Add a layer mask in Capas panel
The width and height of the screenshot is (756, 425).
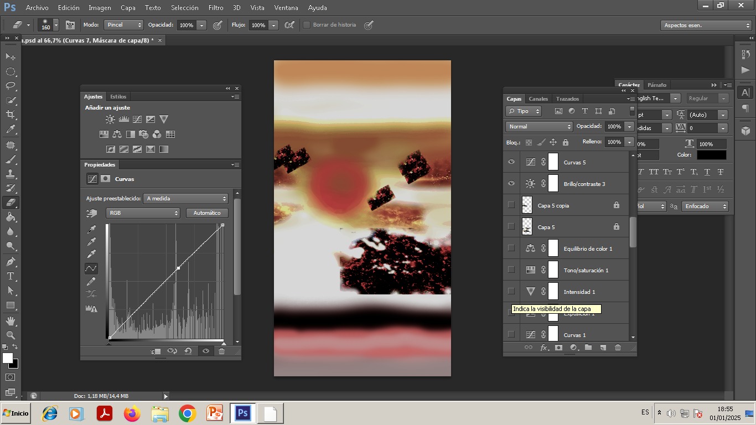point(559,348)
